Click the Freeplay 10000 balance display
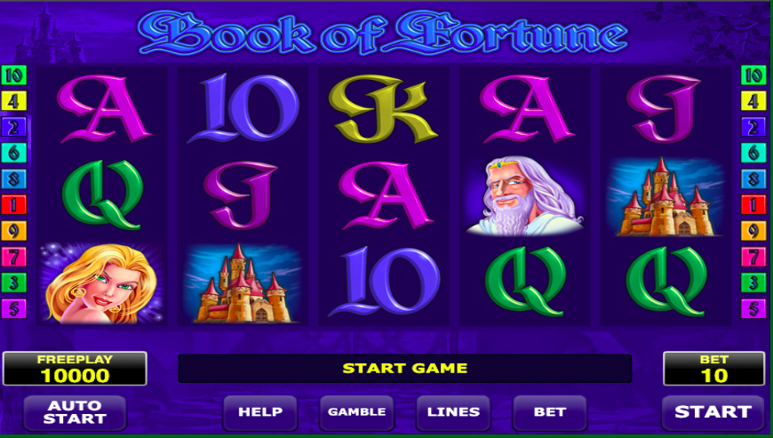This screenshot has height=438, width=773. point(75,369)
